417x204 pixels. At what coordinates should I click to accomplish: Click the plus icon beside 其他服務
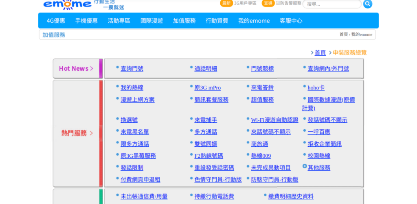coord(305,166)
